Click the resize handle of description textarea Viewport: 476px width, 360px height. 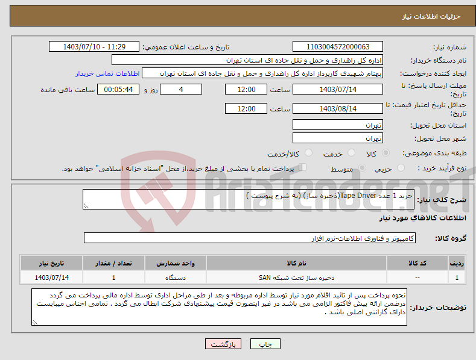[x=86, y=206]
